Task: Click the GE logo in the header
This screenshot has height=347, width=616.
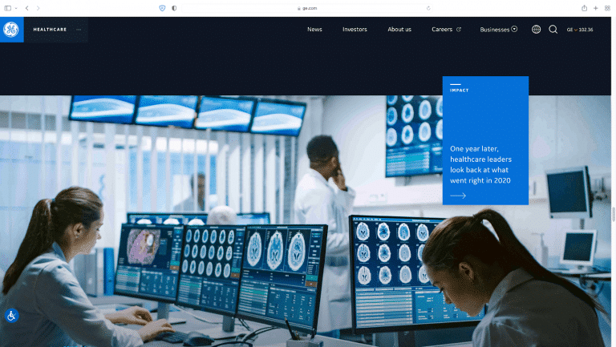Action: 11,30
